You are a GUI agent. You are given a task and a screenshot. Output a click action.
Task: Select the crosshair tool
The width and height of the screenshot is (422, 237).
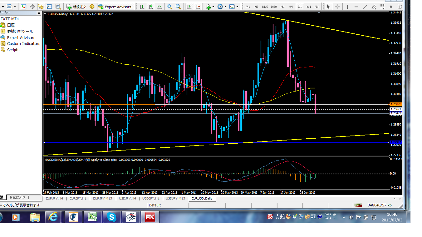(337, 7)
